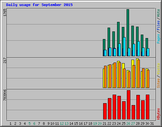Click green weekend day label 5
The image size is (162, 127).
[29, 124]
